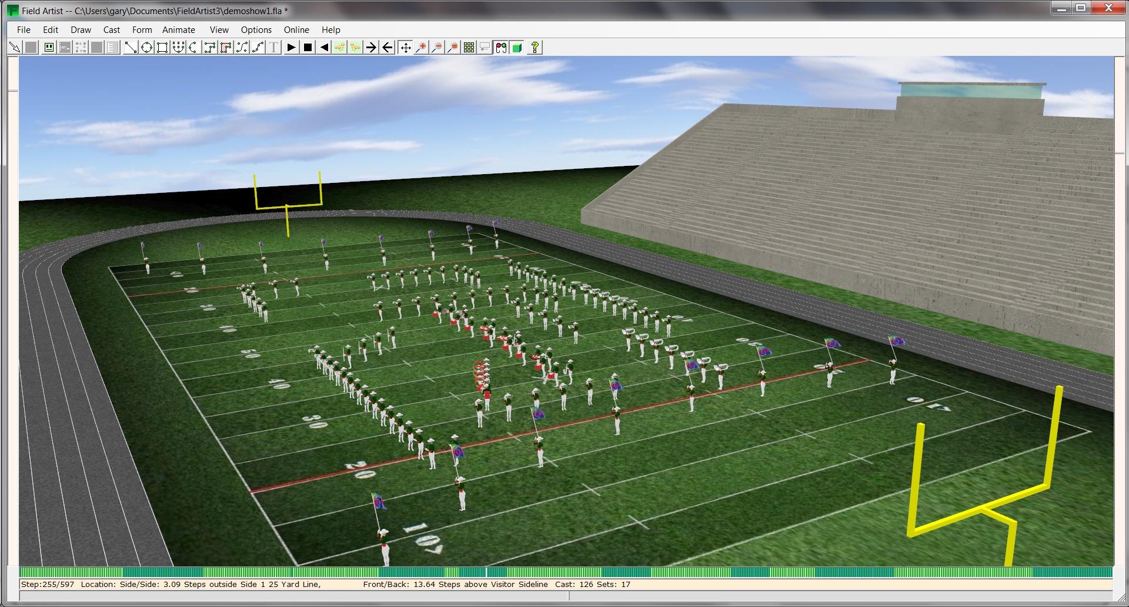The height and width of the screenshot is (607, 1129).
Task: Click the green animation timeline bar
Action: pos(566,572)
